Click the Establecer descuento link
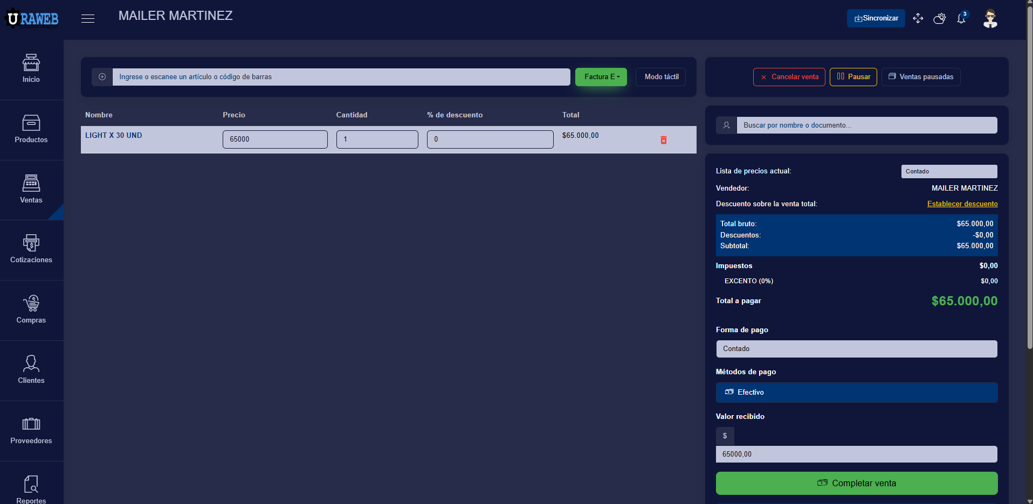The image size is (1033, 504). pyautogui.click(x=962, y=204)
